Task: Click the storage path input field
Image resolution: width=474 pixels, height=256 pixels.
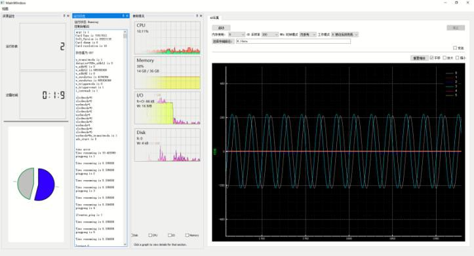Action: pos(293,41)
